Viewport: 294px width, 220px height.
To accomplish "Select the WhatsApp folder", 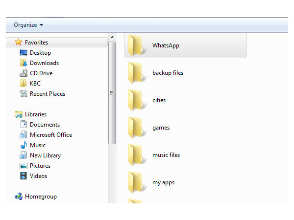I will tap(166, 45).
